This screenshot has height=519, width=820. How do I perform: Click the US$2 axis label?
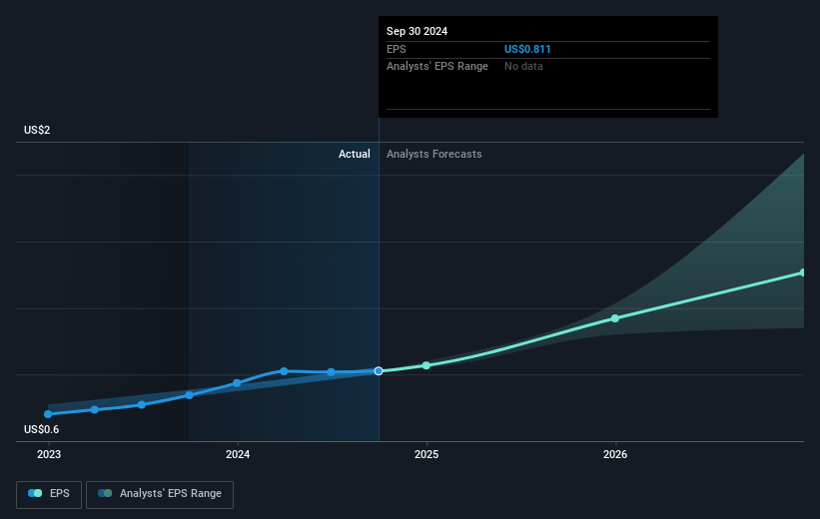point(37,130)
